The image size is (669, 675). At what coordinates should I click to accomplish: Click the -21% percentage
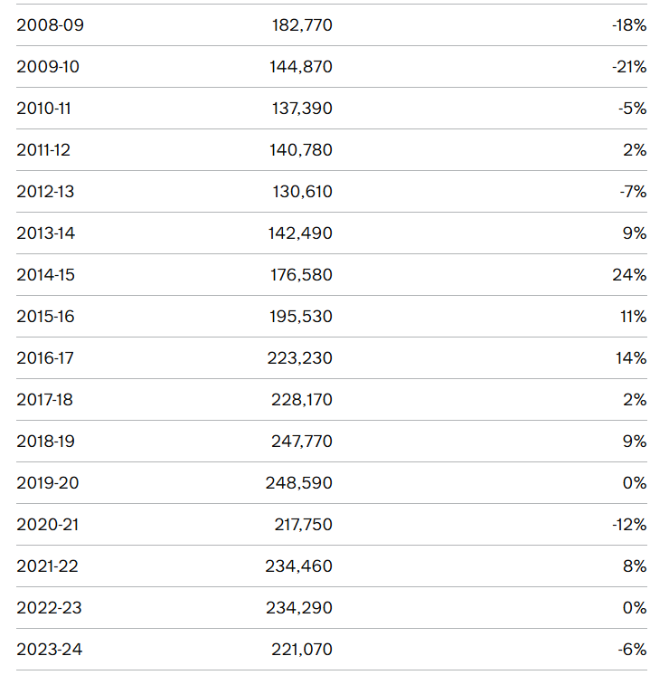coord(629,67)
